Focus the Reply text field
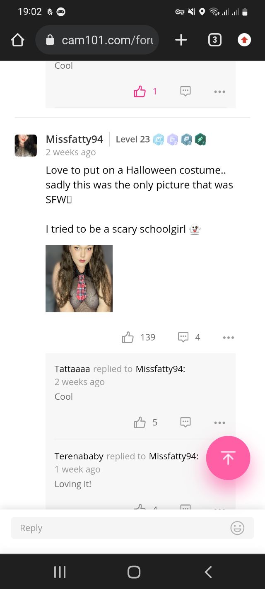This screenshot has width=265, height=589. pyautogui.click(x=120, y=528)
